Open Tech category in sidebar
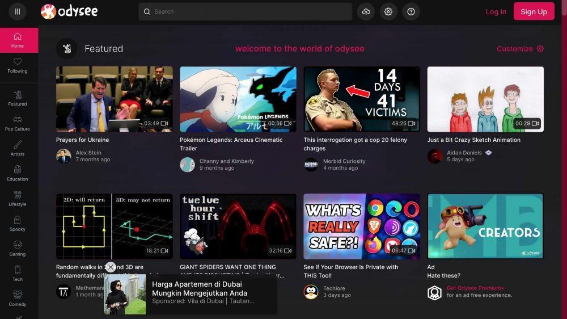 [x=18, y=274]
